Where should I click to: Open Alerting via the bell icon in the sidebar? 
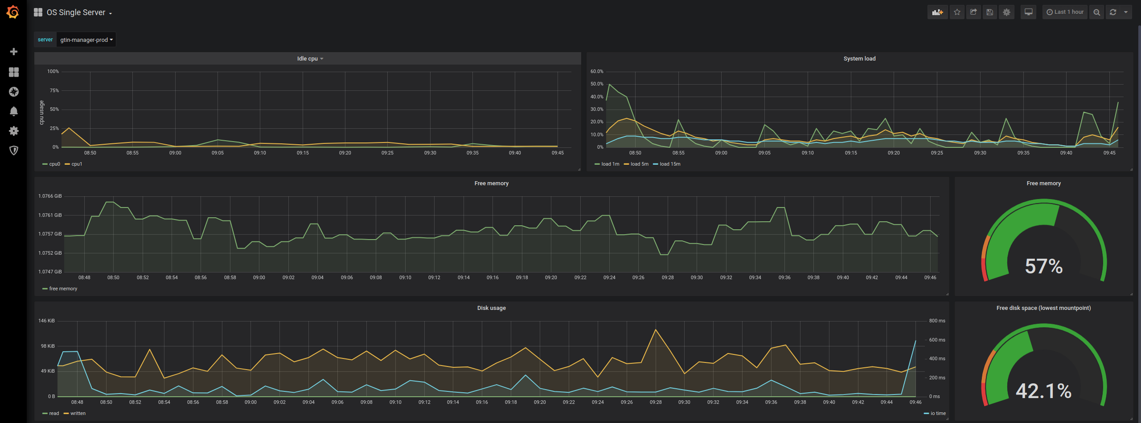(x=14, y=111)
